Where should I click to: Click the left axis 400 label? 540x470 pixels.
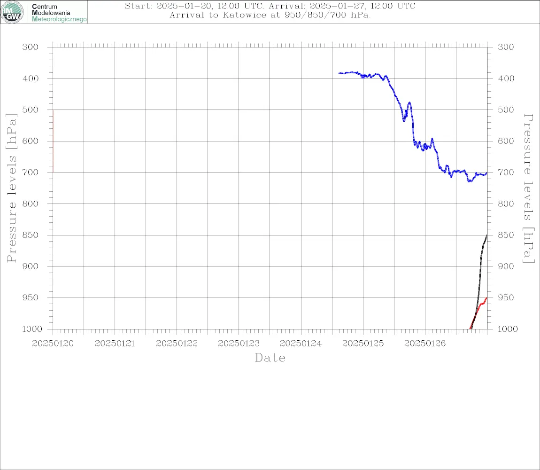pos(31,78)
